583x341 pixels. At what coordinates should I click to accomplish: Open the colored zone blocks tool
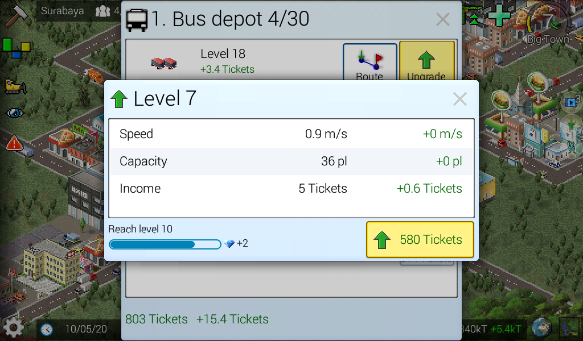tap(17, 48)
